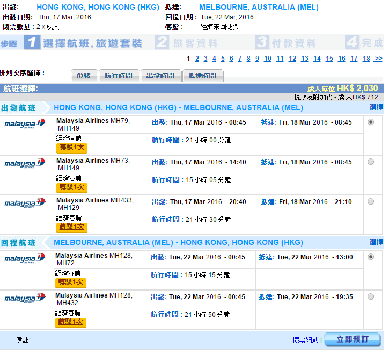
Task: Sort flights by 出發時間 tab
Action: 160,76
